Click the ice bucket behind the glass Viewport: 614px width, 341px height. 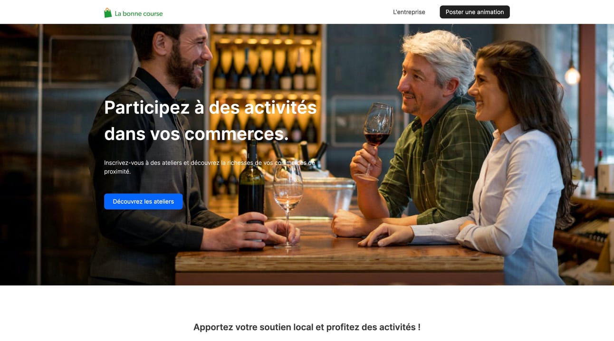pyautogui.click(x=328, y=192)
